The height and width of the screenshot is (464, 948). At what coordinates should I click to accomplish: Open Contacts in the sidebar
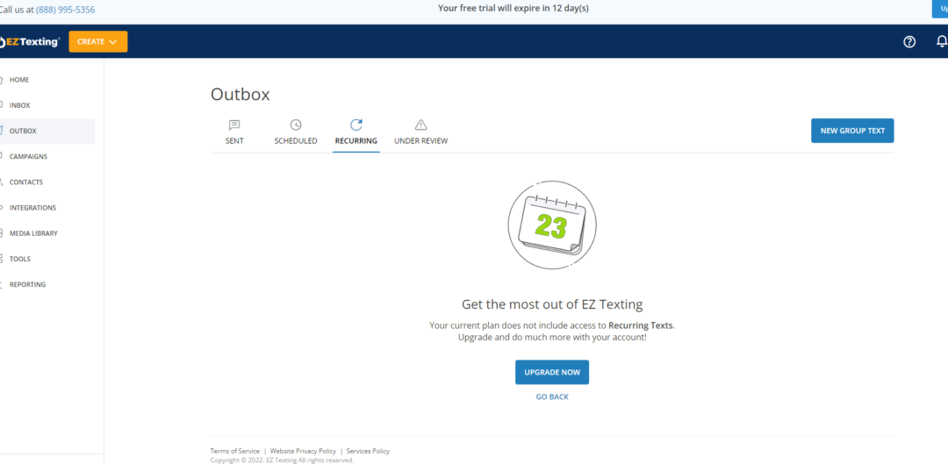(26, 182)
